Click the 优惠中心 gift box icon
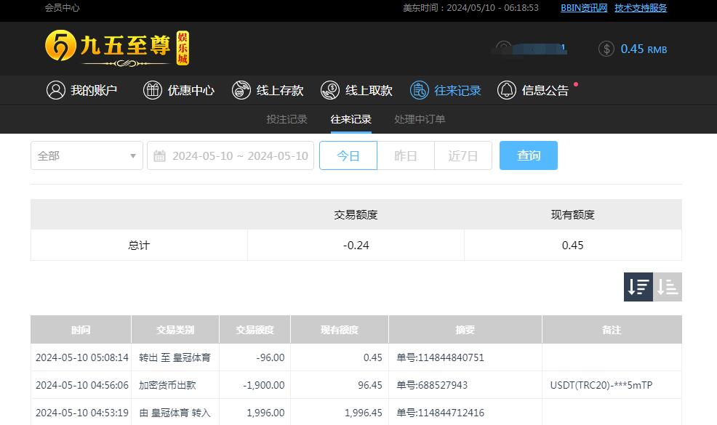Image resolution: width=717 pixels, height=425 pixels. click(153, 90)
